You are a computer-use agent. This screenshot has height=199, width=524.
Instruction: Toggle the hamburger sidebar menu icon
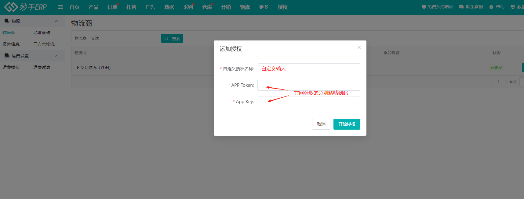60,7
